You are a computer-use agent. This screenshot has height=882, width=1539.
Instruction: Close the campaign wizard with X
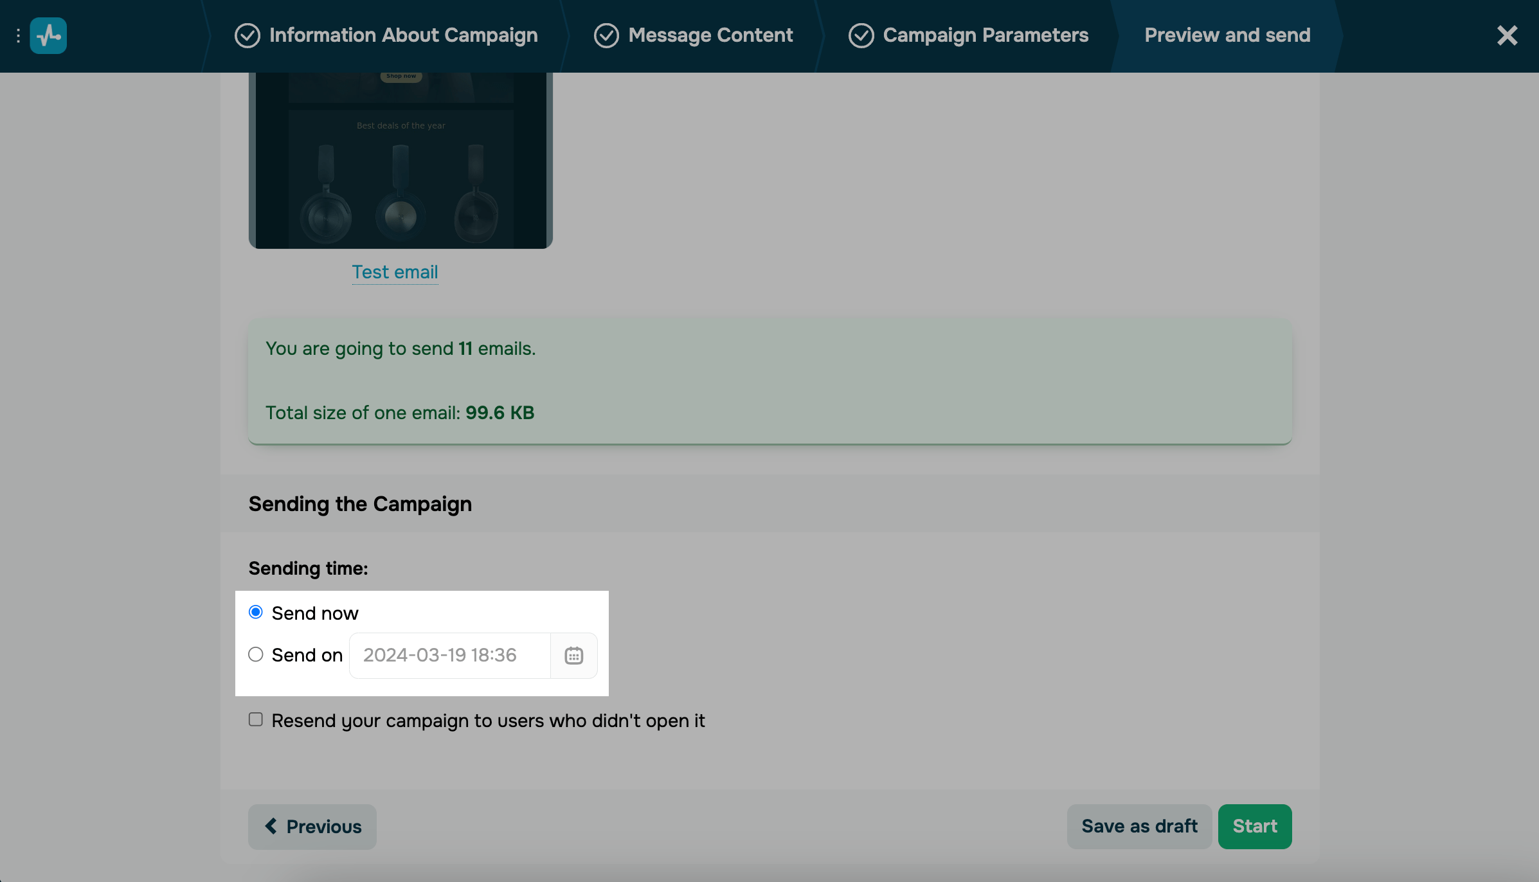pyautogui.click(x=1507, y=35)
